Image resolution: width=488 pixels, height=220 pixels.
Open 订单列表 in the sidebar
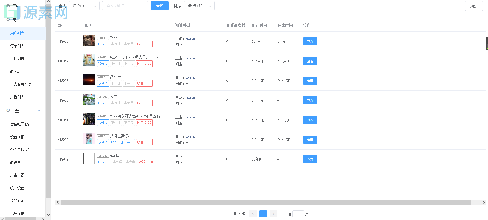(x=17, y=46)
